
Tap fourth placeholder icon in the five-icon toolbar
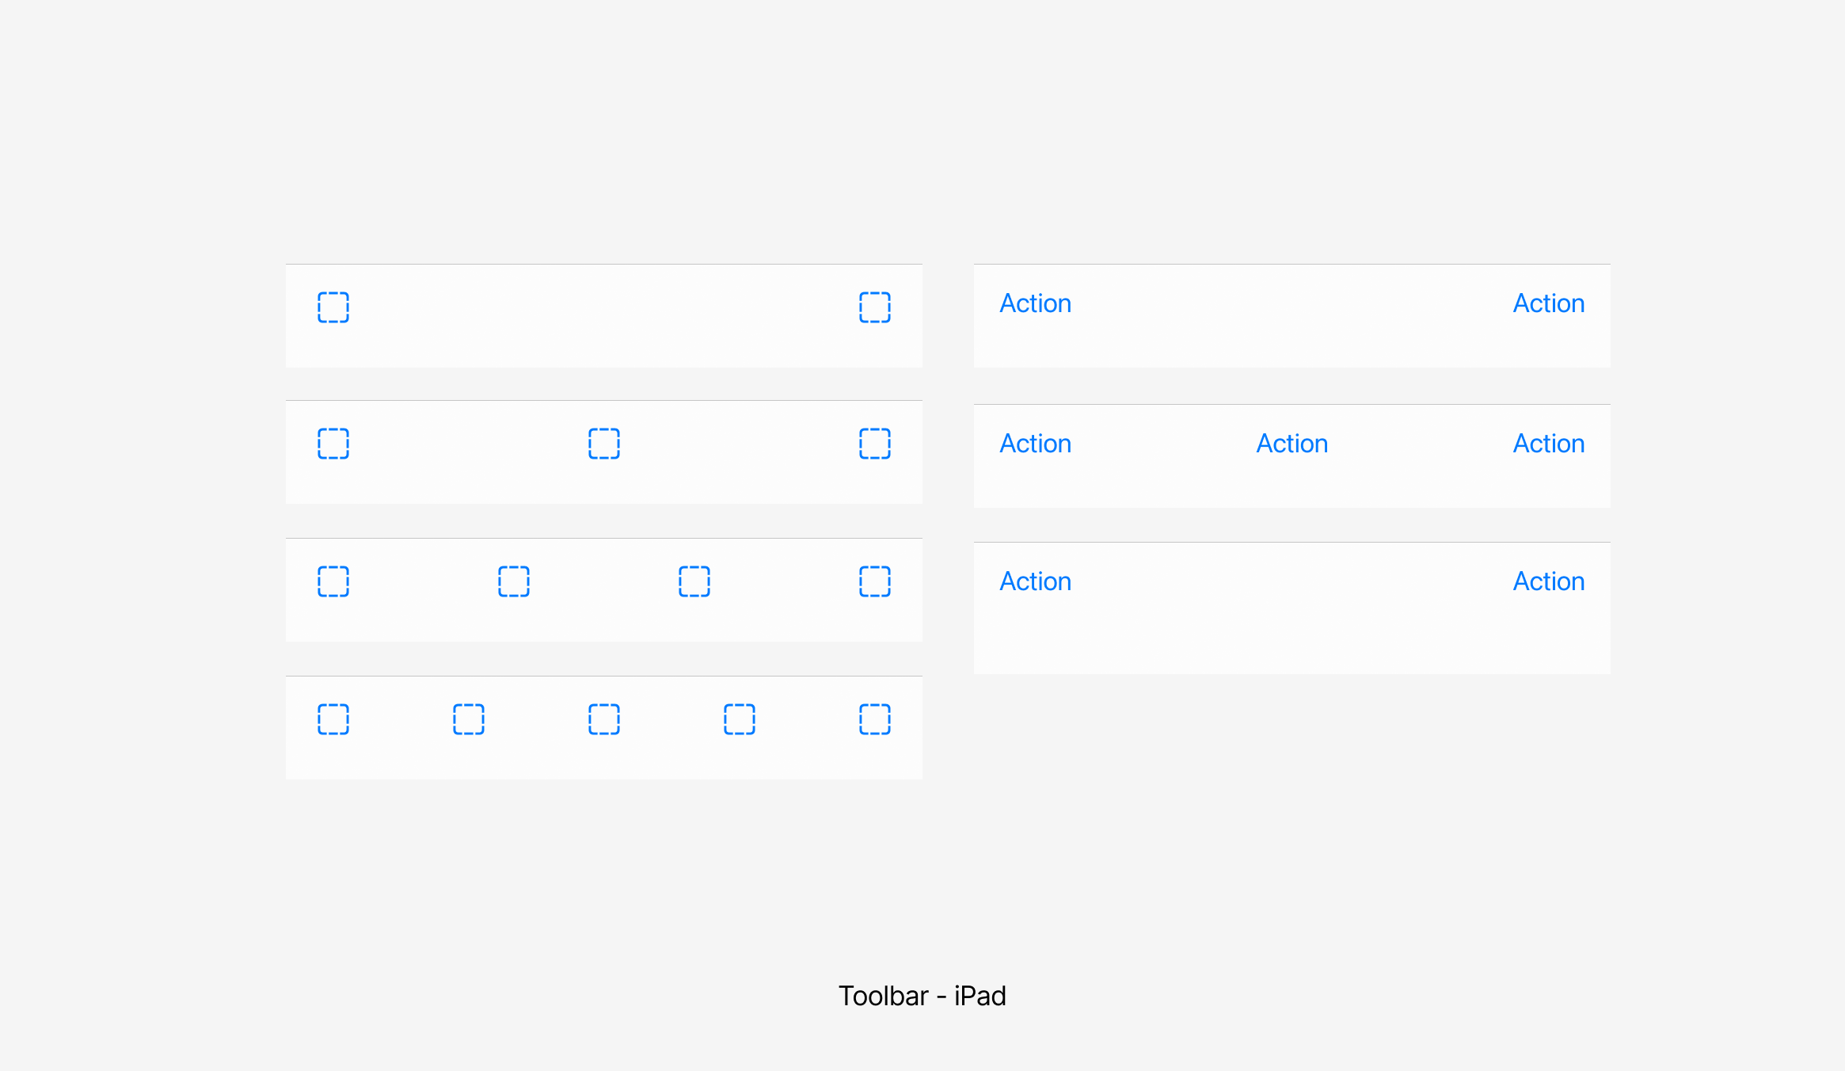pyautogui.click(x=740, y=719)
